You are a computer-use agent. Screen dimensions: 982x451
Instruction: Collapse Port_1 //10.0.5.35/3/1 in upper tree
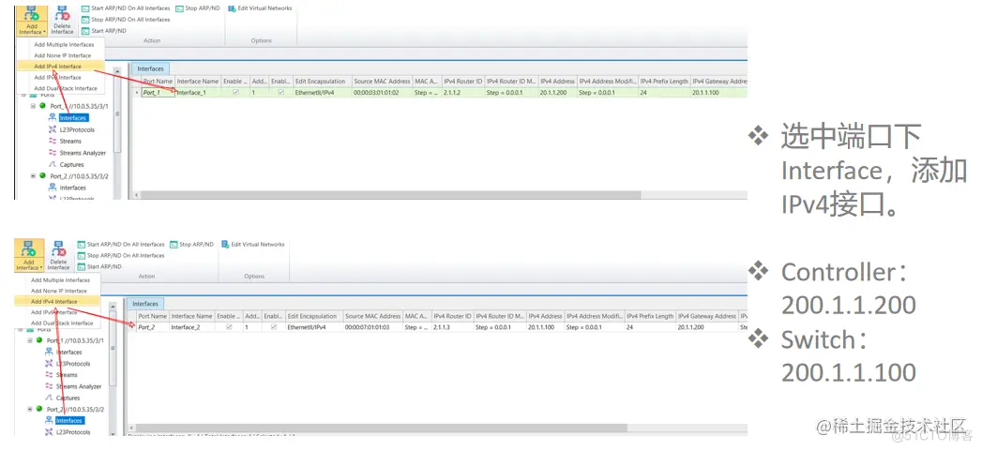(33, 107)
